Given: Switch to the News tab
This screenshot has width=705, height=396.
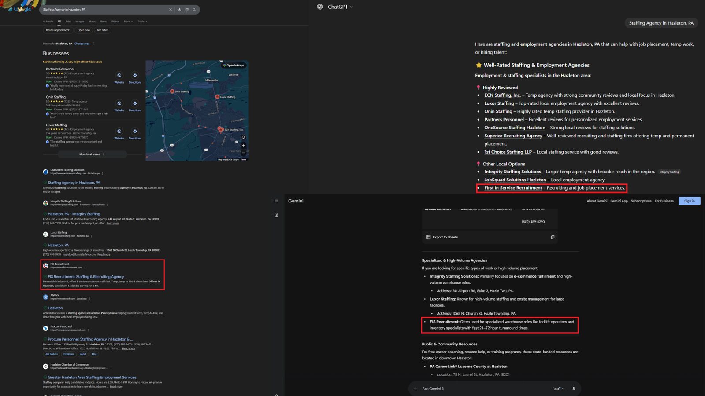Looking at the screenshot, I should [x=103, y=21].
